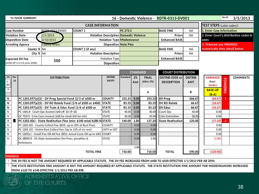The height and width of the screenshot is (194, 259).
Task: Click the red FINDINGS section label
Action: 23,156
